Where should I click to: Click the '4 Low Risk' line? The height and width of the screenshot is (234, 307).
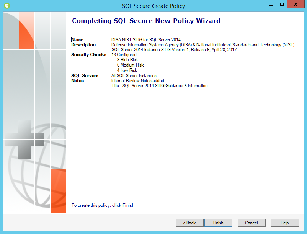[x=127, y=70]
